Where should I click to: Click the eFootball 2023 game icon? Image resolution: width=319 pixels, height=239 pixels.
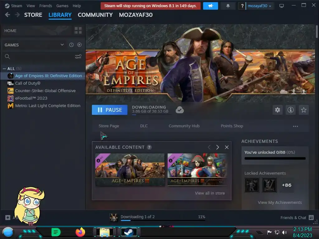click(11, 98)
